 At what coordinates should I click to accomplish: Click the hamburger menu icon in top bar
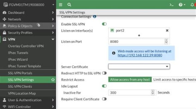pyautogui.click(x=61, y=5)
